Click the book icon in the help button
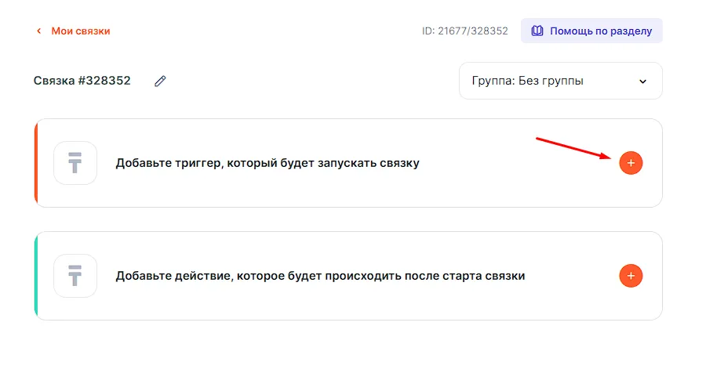The image size is (706, 373). pyautogui.click(x=537, y=31)
